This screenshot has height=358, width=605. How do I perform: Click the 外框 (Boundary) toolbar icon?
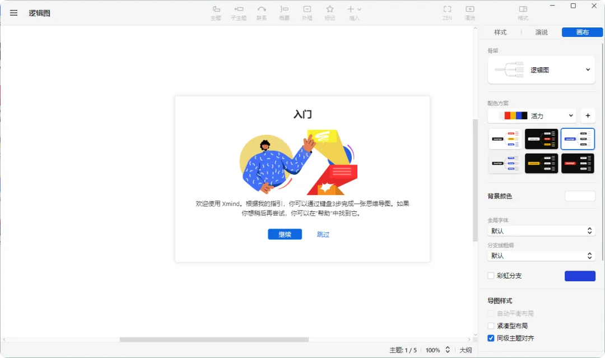(x=307, y=13)
